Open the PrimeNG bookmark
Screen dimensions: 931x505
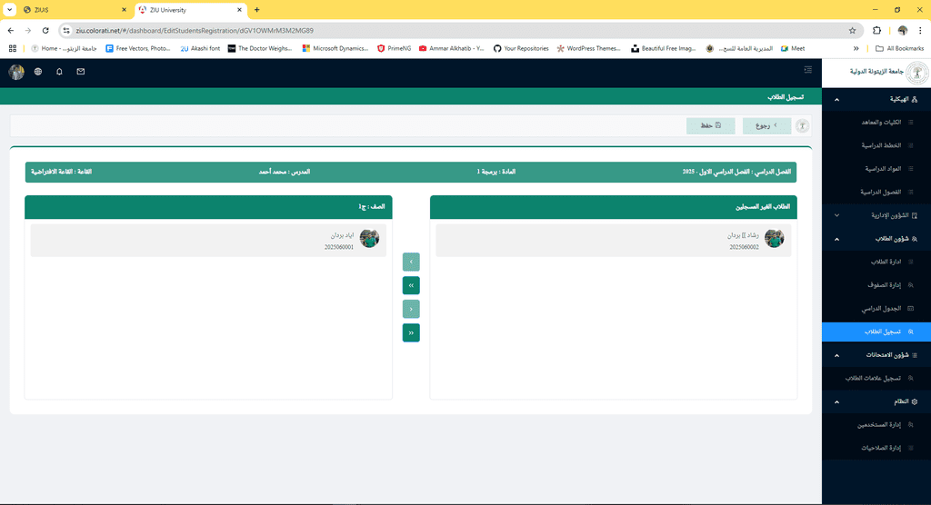395,49
